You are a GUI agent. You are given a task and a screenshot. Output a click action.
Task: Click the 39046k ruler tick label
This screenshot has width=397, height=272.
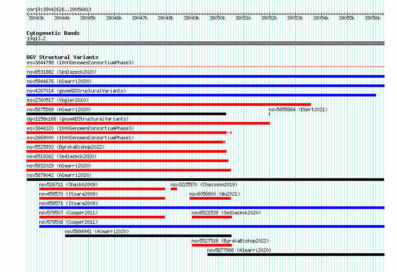click(114, 18)
